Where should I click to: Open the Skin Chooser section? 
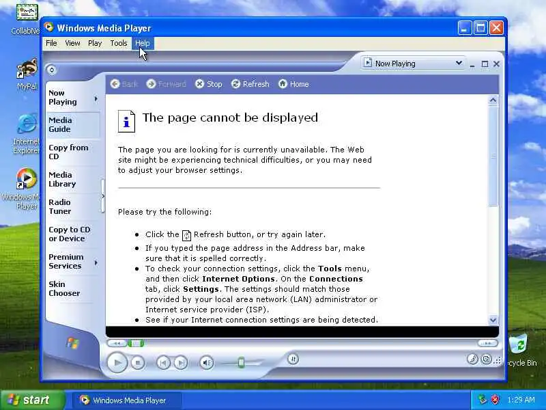tap(73, 288)
